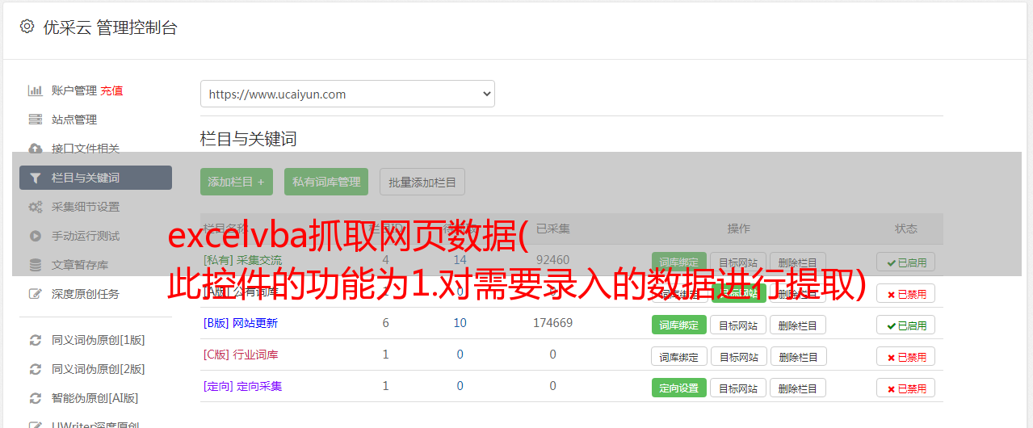Open 采集细节设置 in the sidebar
The image size is (1033, 428).
click(x=86, y=207)
